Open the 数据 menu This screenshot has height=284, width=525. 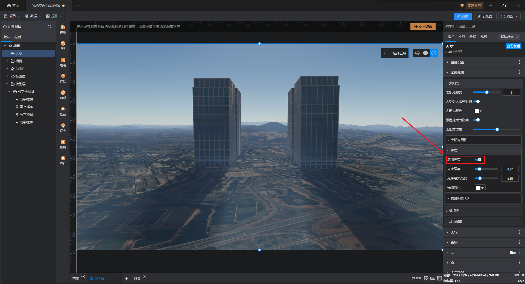point(33,16)
